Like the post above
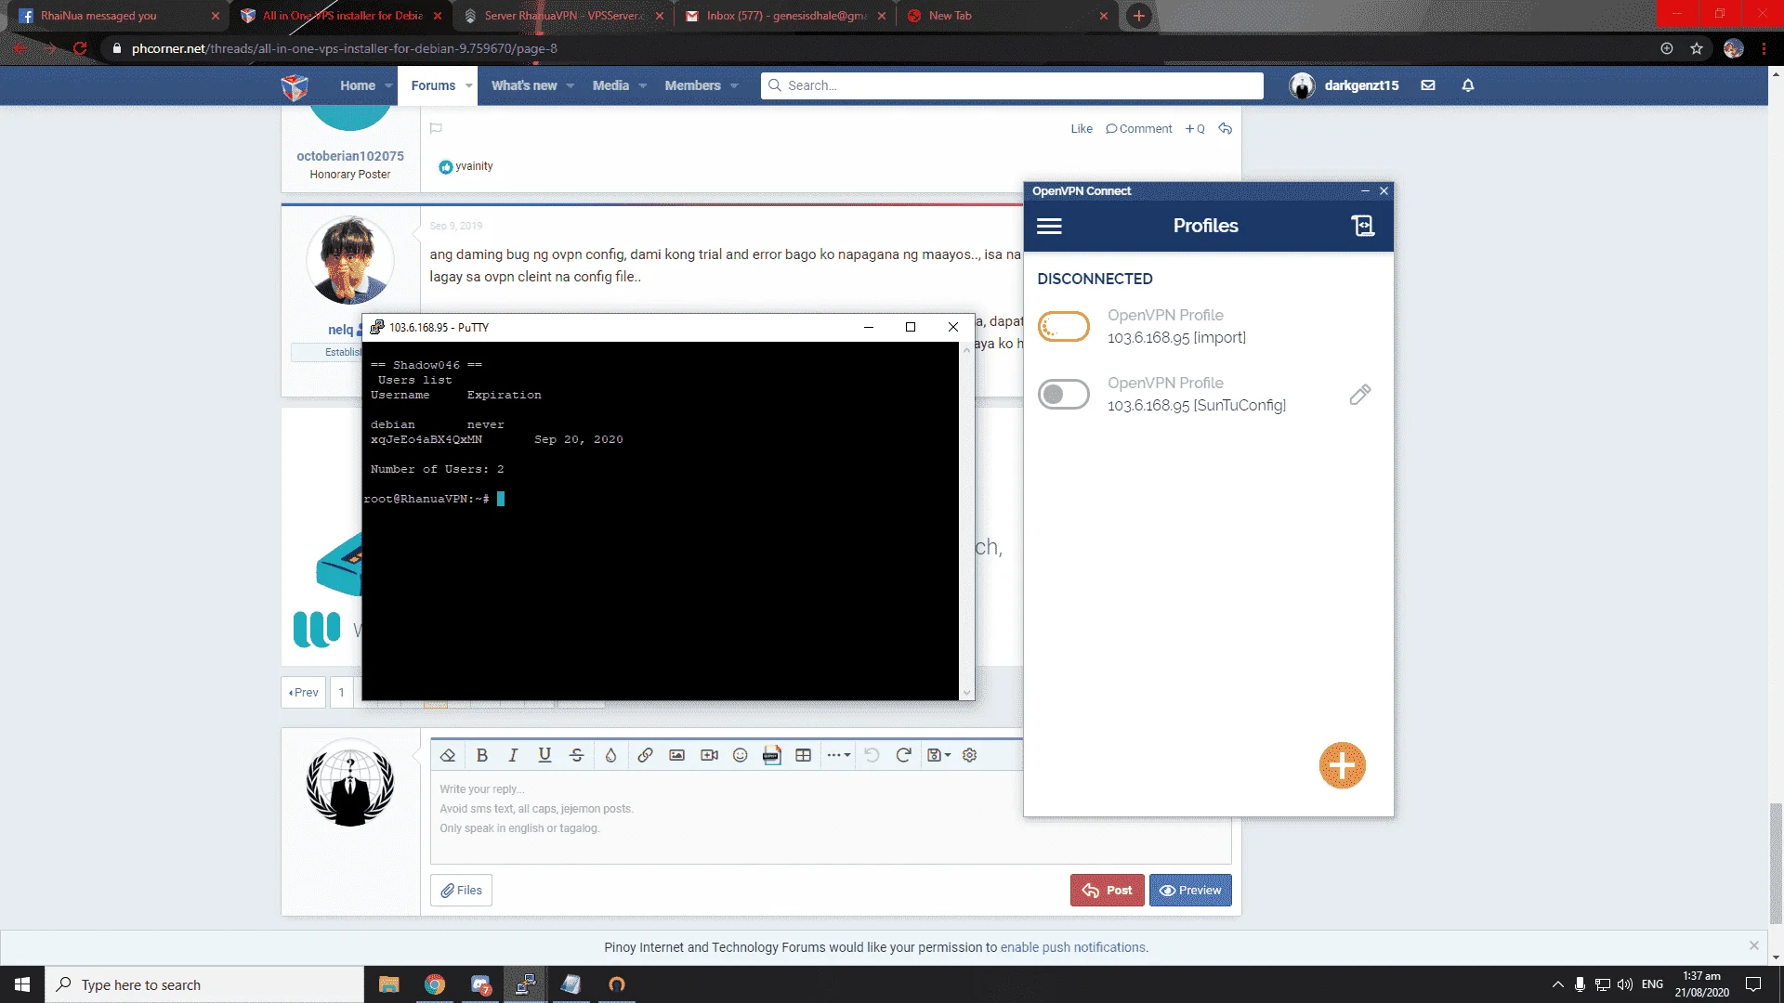The width and height of the screenshot is (1784, 1003). (x=1082, y=129)
